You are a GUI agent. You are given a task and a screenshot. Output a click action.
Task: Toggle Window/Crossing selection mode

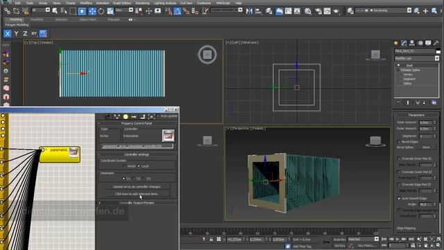point(82,11)
